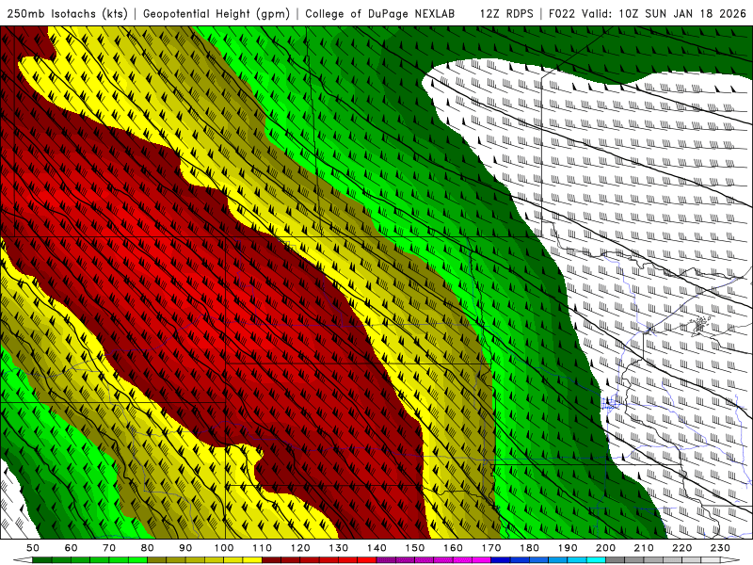Select the cyan swatch ending at 200
This screenshot has height=565, width=753.
point(596,560)
